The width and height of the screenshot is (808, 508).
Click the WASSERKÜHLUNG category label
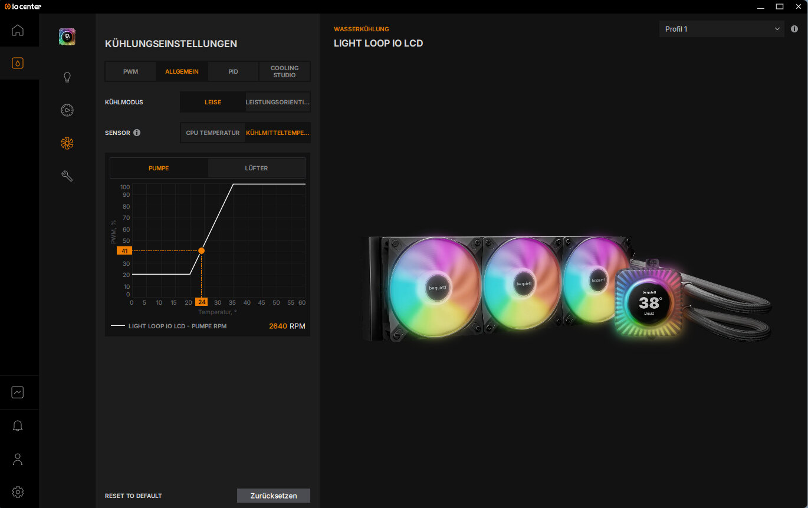(x=362, y=29)
